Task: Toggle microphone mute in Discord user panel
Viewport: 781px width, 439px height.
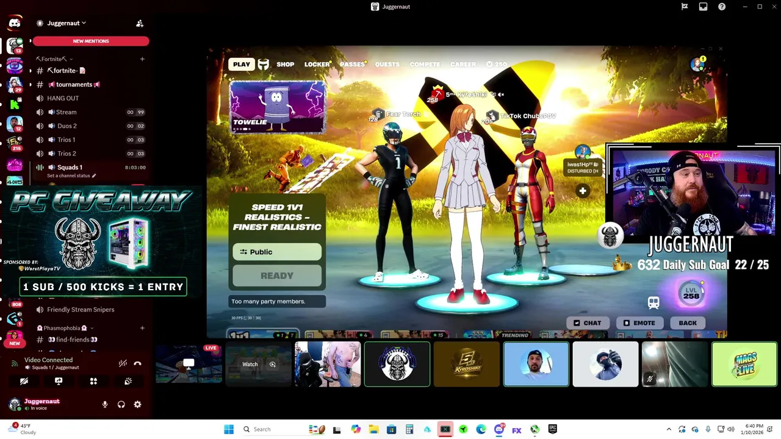Action: pos(105,404)
